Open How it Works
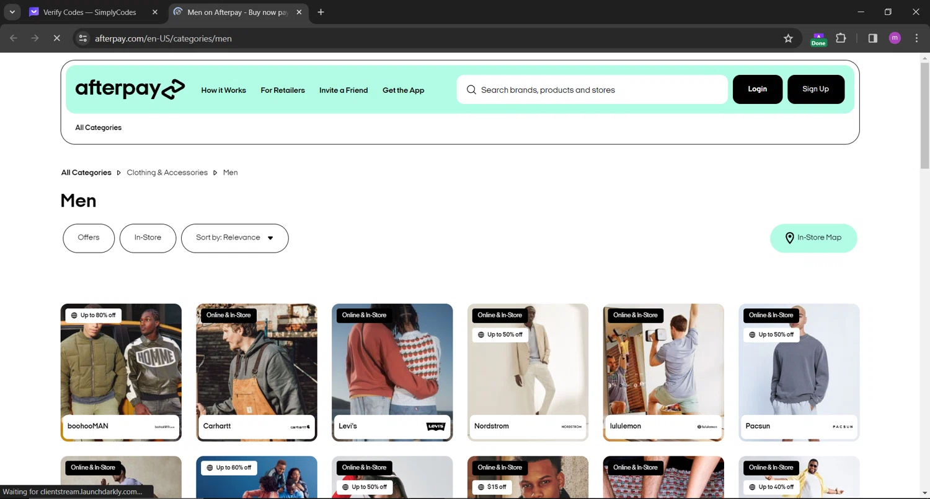Image resolution: width=930 pixels, height=499 pixels. (224, 90)
